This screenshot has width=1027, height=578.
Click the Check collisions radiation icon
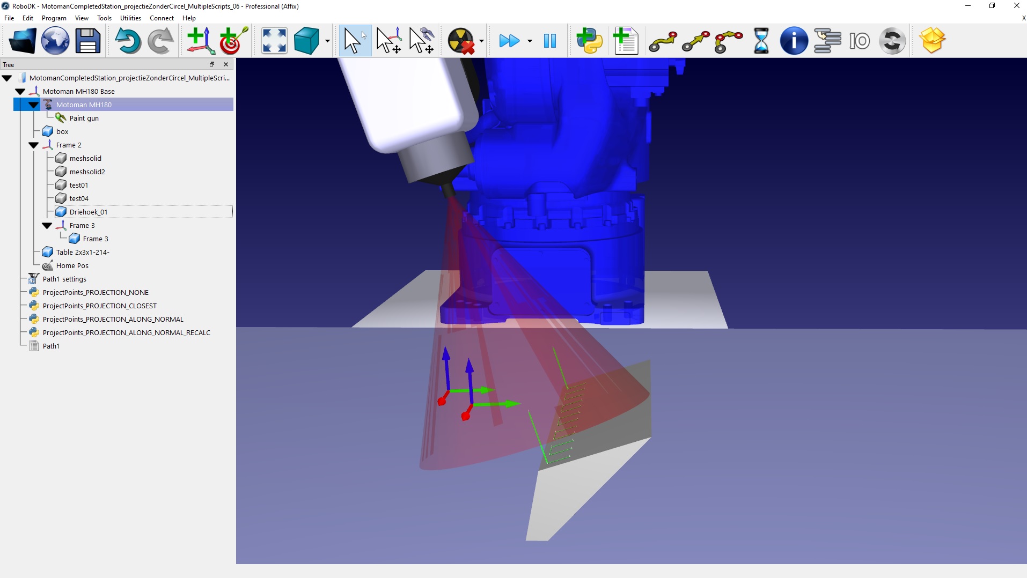[x=461, y=41]
